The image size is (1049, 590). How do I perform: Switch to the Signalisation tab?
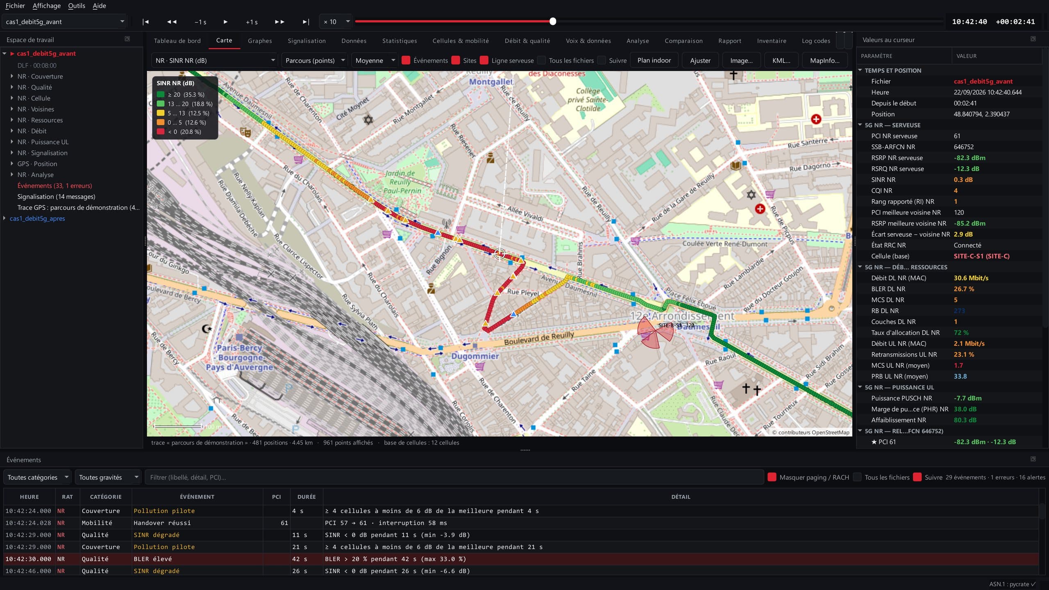click(x=307, y=41)
